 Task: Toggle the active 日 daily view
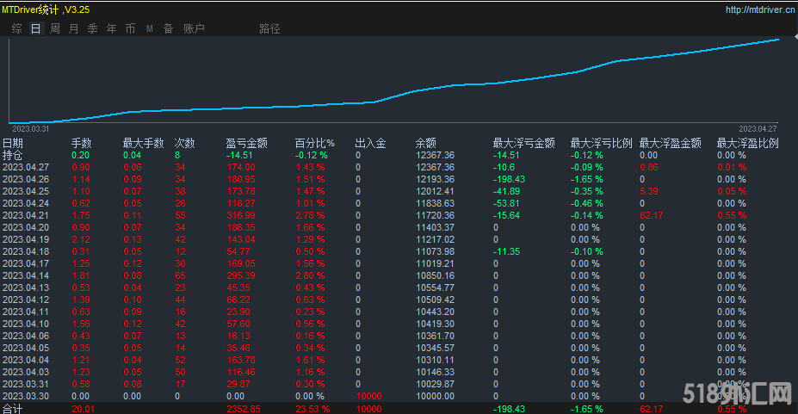pos(35,28)
